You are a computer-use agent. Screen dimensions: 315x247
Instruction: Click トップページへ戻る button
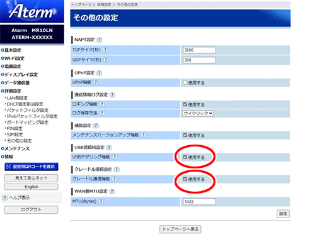pos(180,229)
